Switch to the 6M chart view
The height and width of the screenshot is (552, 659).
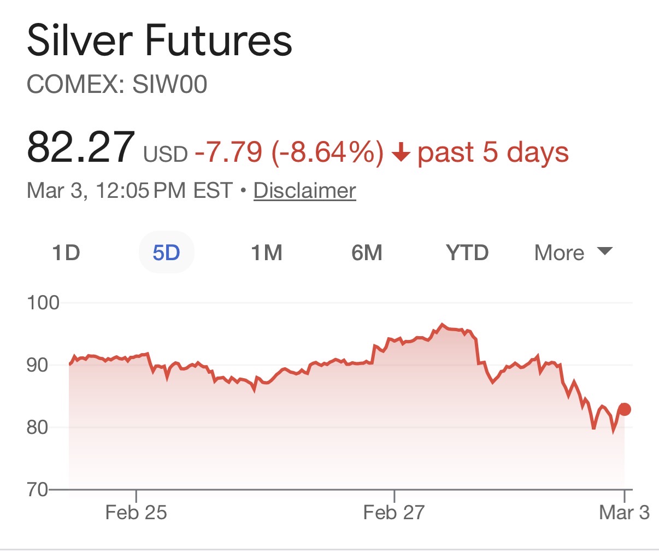coord(367,253)
